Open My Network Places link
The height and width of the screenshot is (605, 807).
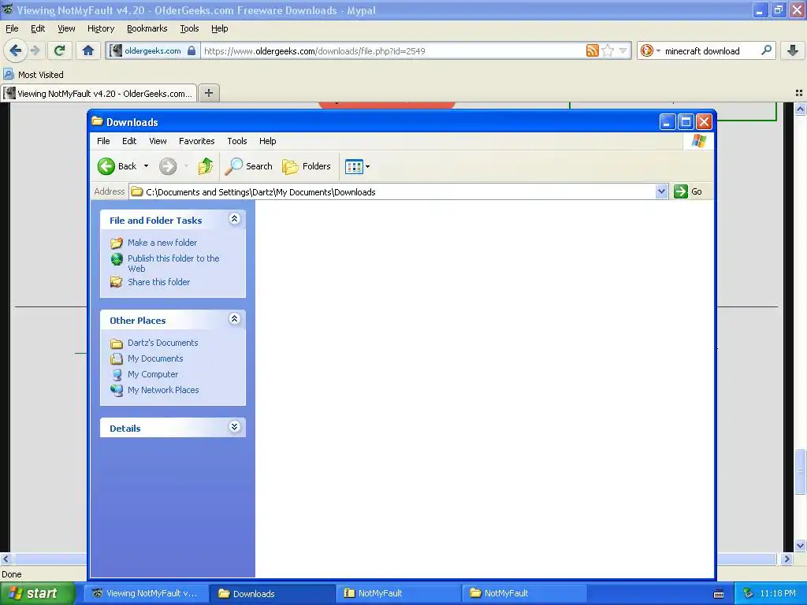click(x=163, y=390)
